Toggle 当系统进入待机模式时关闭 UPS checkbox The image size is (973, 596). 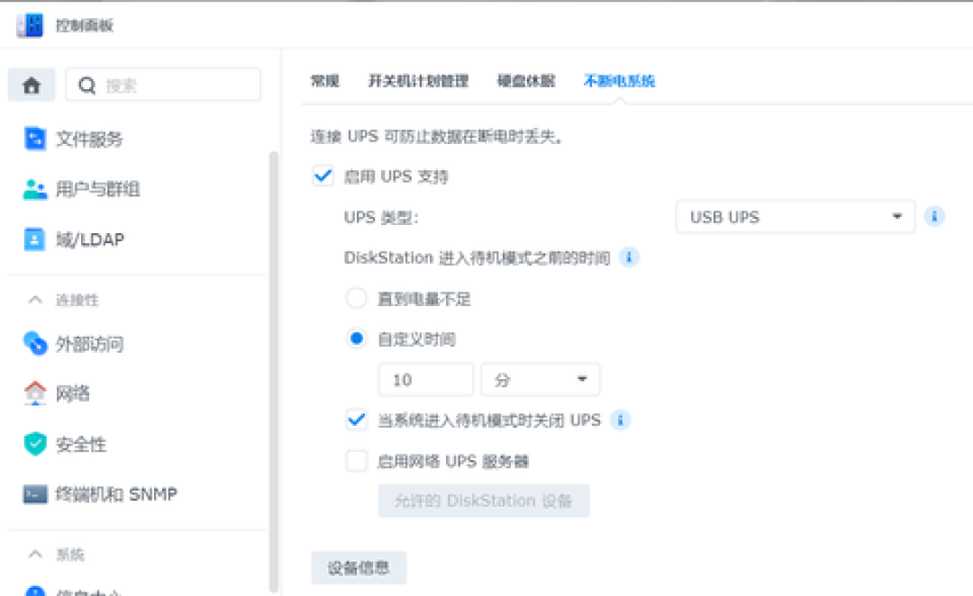(356, 420)
